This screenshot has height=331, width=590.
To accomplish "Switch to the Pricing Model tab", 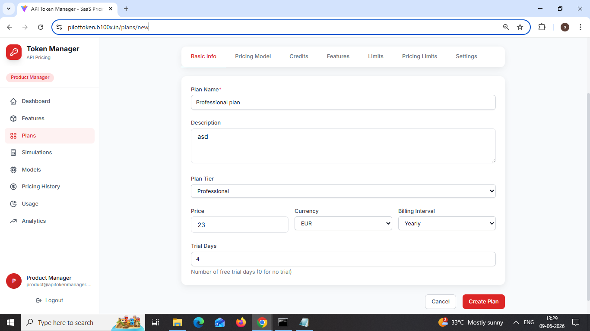I will [x=253, y=56].
